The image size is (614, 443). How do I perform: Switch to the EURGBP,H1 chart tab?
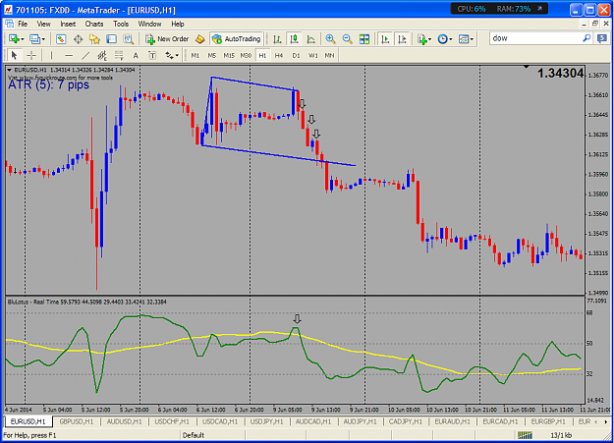coord(548,421)
